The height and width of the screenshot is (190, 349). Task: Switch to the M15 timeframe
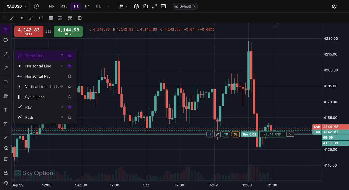(x=64, y=6)
